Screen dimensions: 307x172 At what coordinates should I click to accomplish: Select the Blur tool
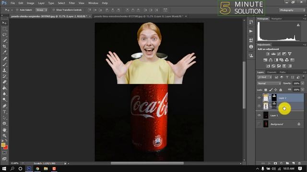pos(4,94)
